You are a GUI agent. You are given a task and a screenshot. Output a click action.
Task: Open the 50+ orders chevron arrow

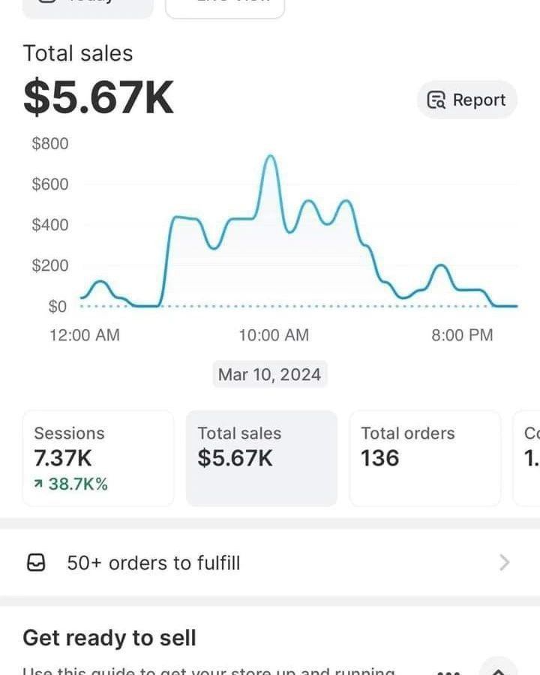click(x=505, y=562)
